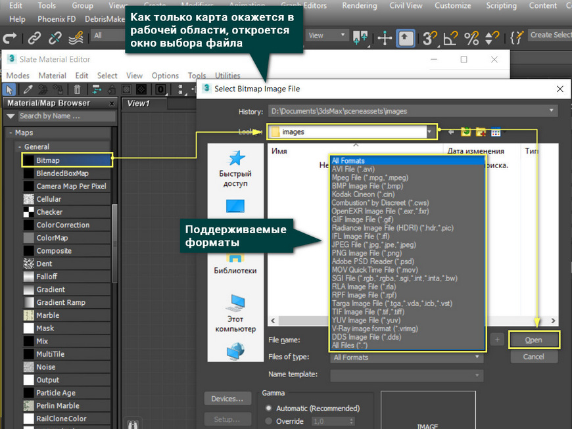
Task: Click the file list's right scroll arrow
Action: (554, 321)
